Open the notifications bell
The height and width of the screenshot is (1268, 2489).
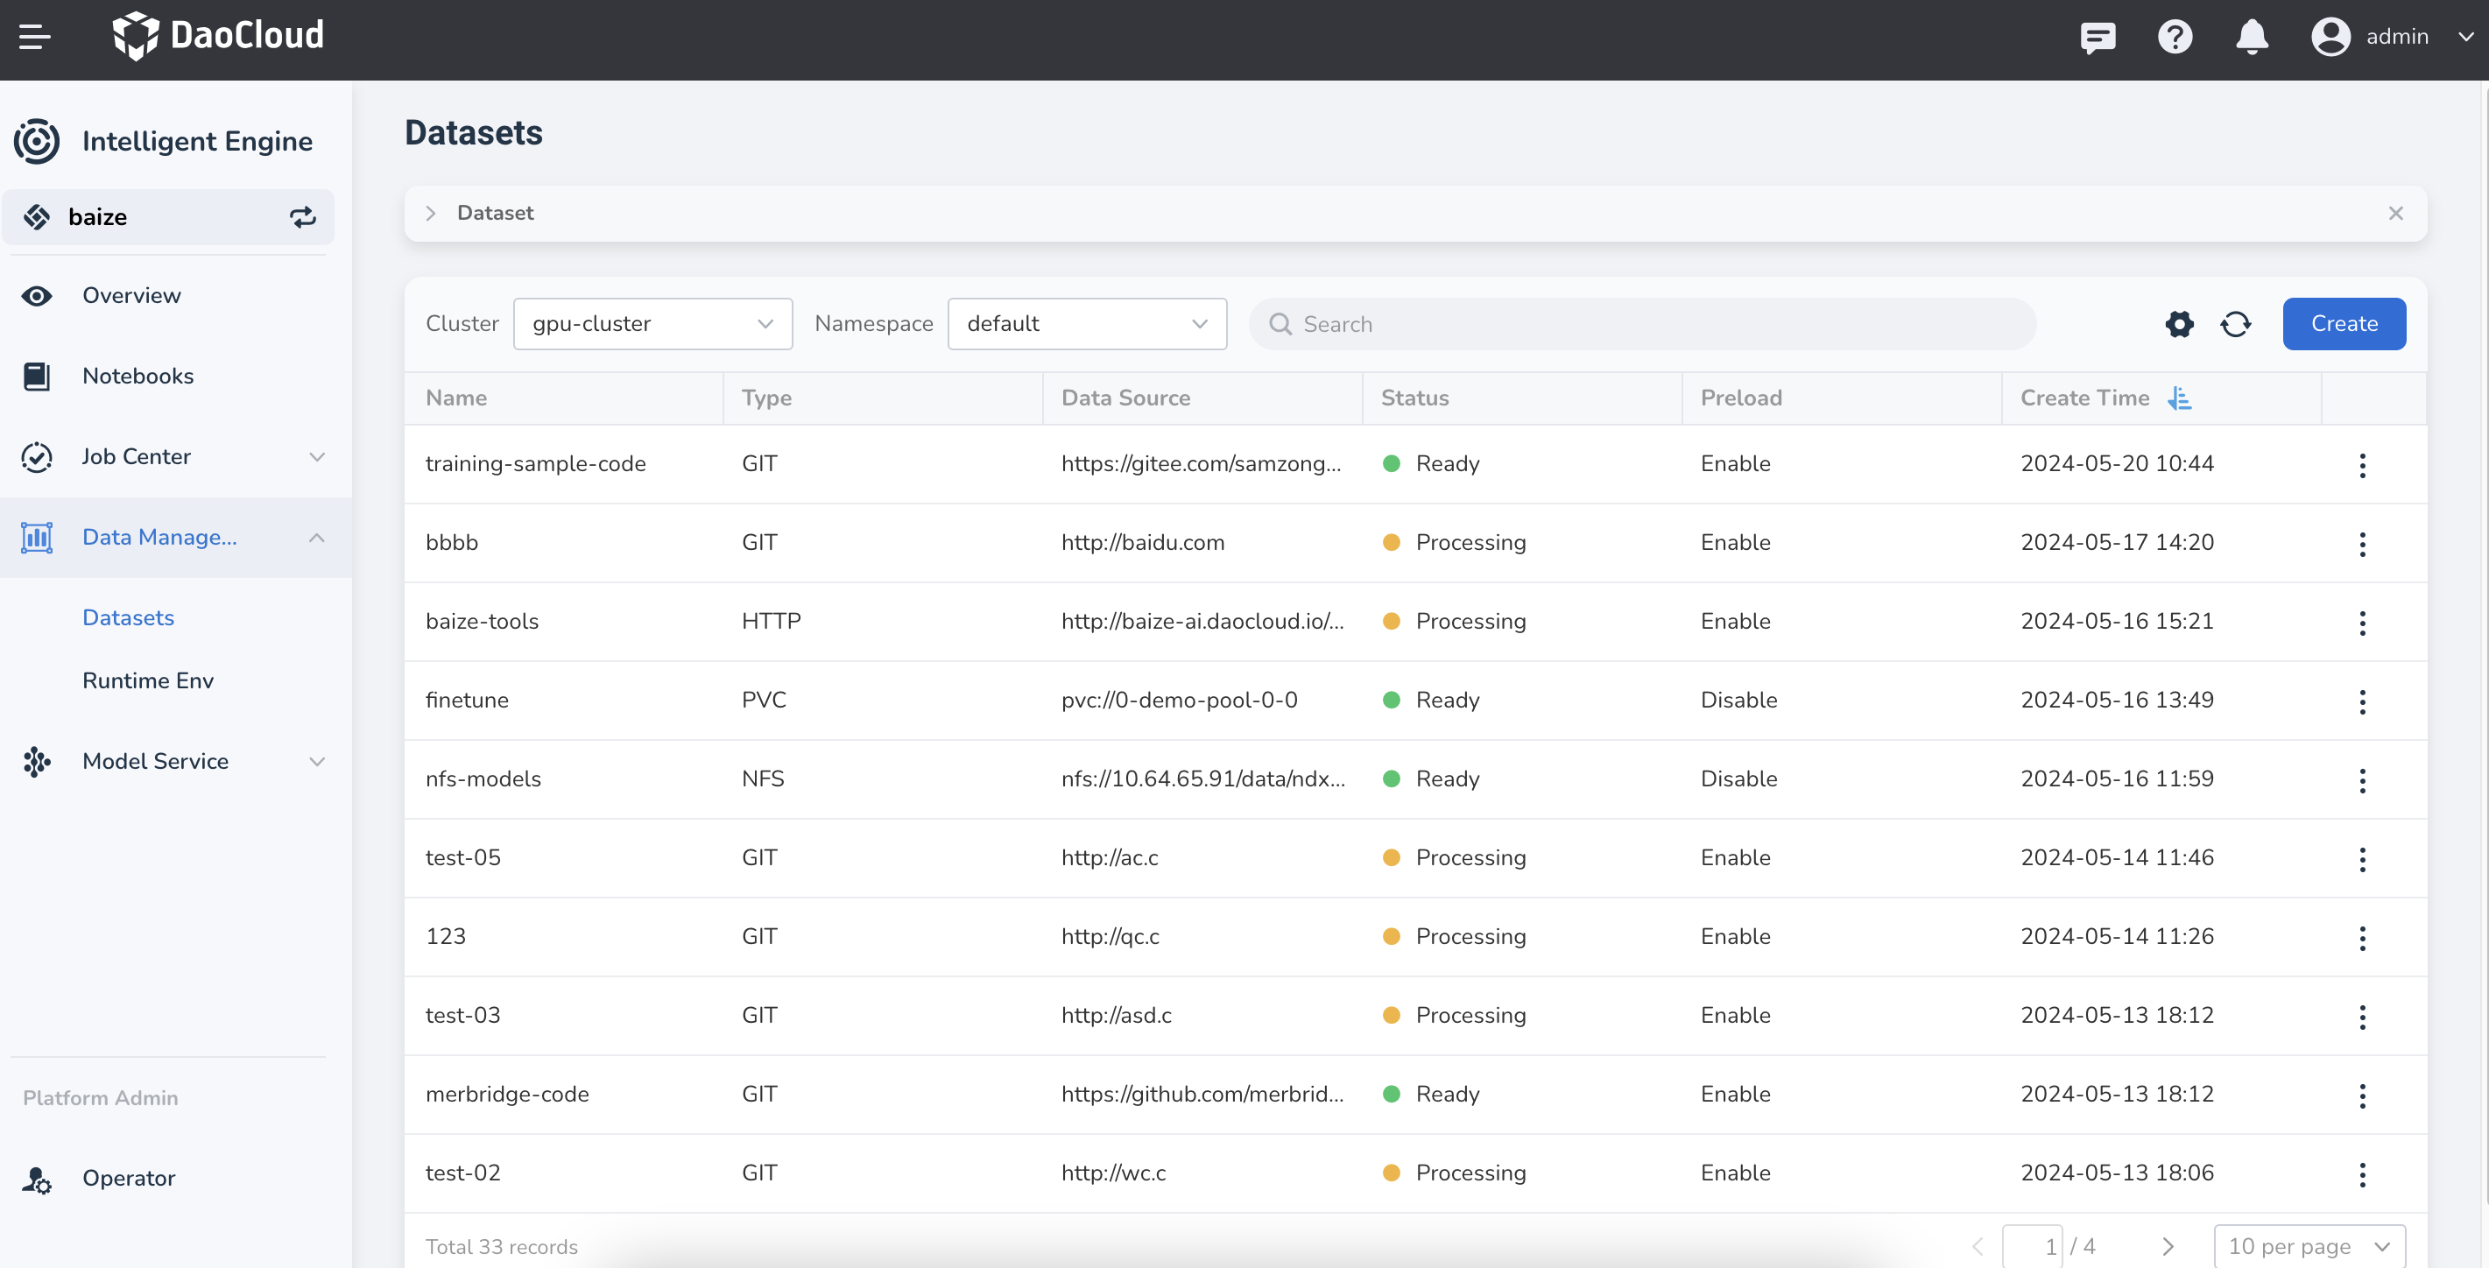(x=2253, y=37)
